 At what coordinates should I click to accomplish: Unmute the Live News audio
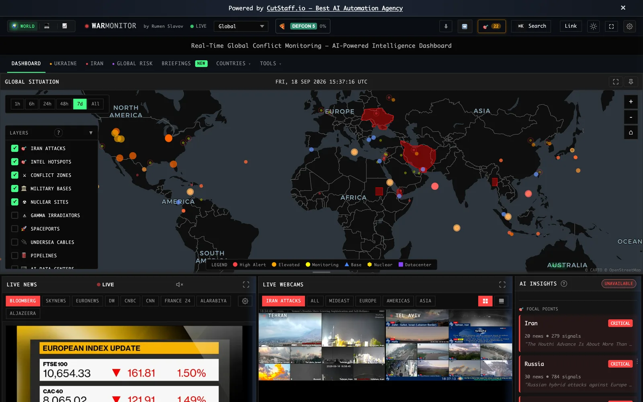[179, 285]
